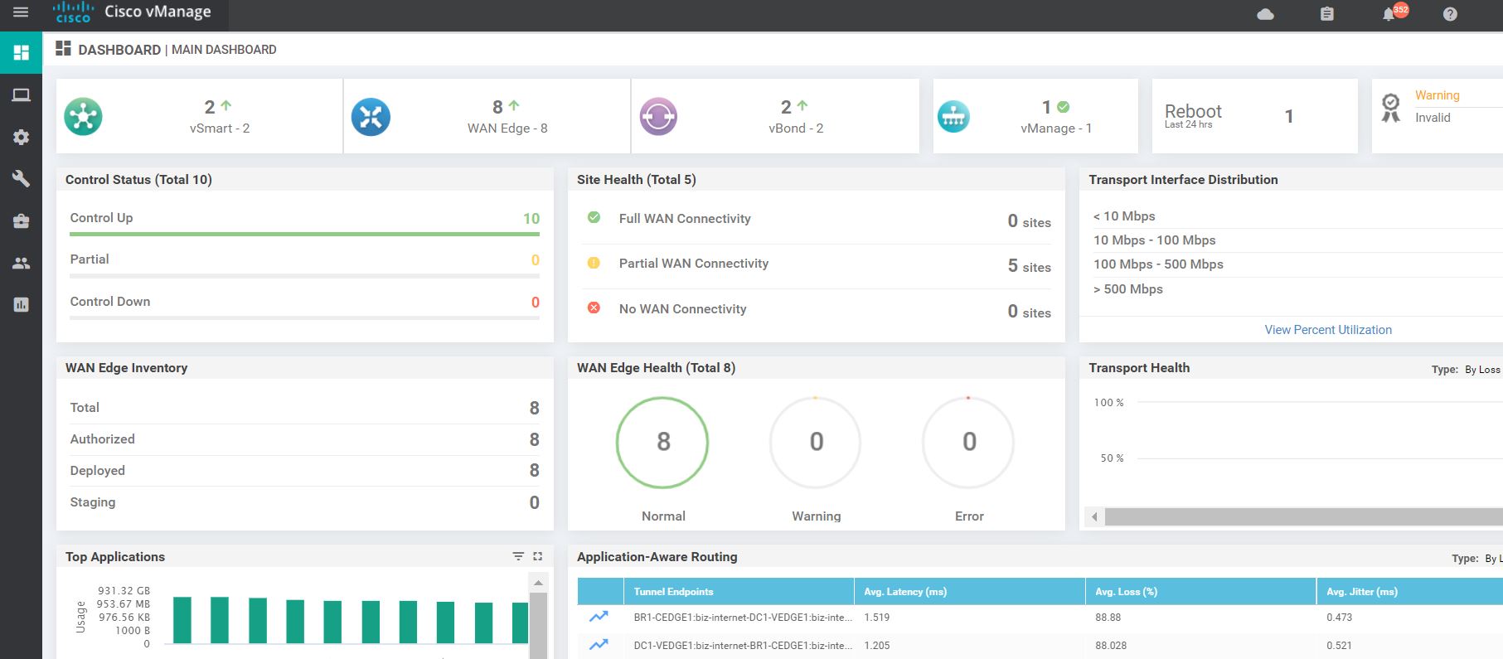This screenshot has height=659, width=1503.
Task: Open the hamburger navigation menu
Action: tap(21, 12)
